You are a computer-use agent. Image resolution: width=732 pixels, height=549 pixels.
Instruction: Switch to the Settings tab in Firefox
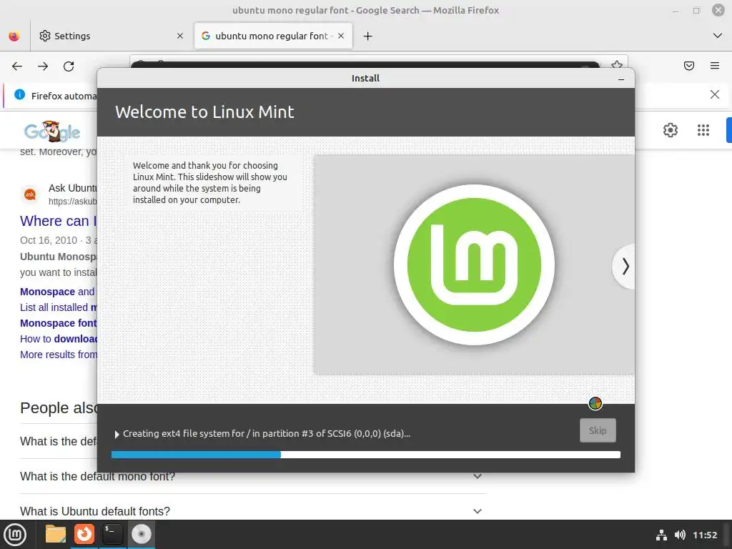coord(112,36)
